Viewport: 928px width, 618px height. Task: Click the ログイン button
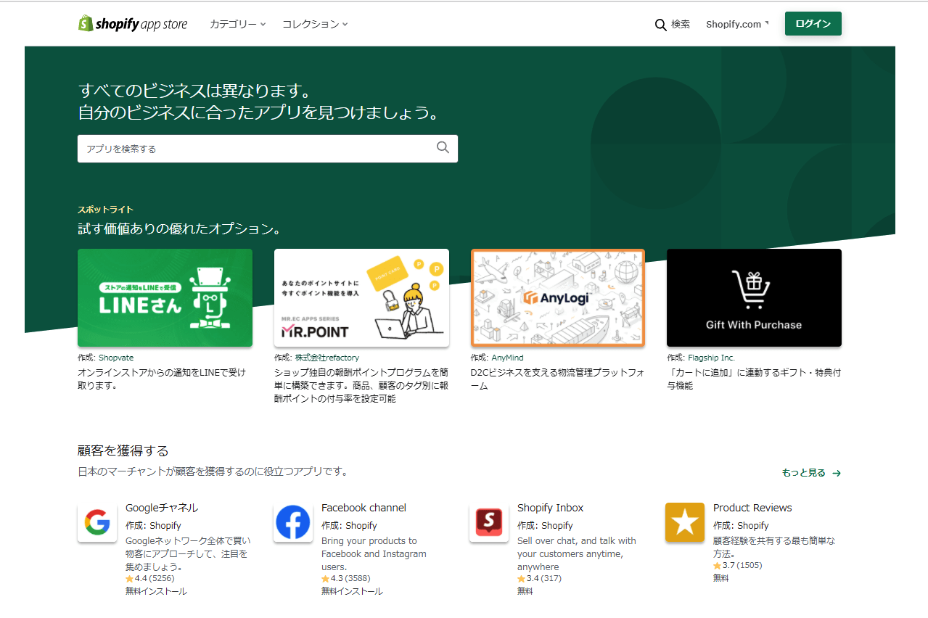point(813,23)
